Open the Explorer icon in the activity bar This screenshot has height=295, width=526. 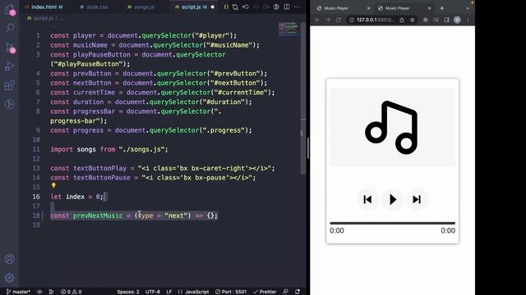tap(9, 9)
